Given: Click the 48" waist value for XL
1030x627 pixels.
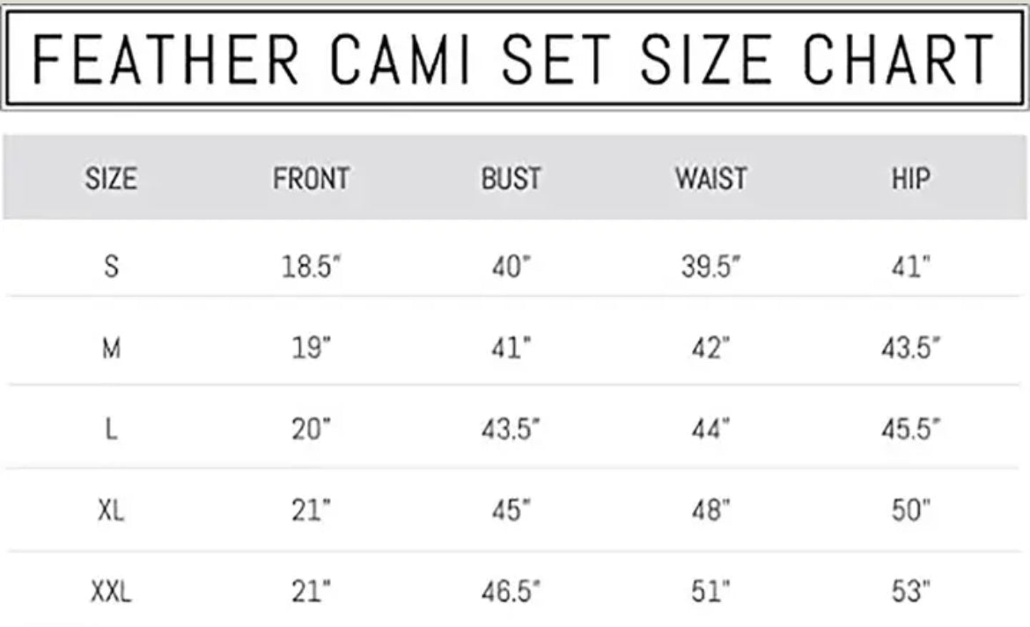Looking at the screenshot, I should (x=710, y=510).
